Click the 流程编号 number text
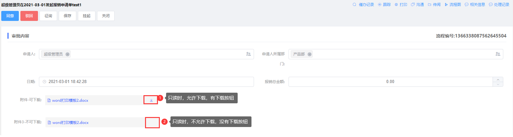513x137 pixels. [471, 36]
